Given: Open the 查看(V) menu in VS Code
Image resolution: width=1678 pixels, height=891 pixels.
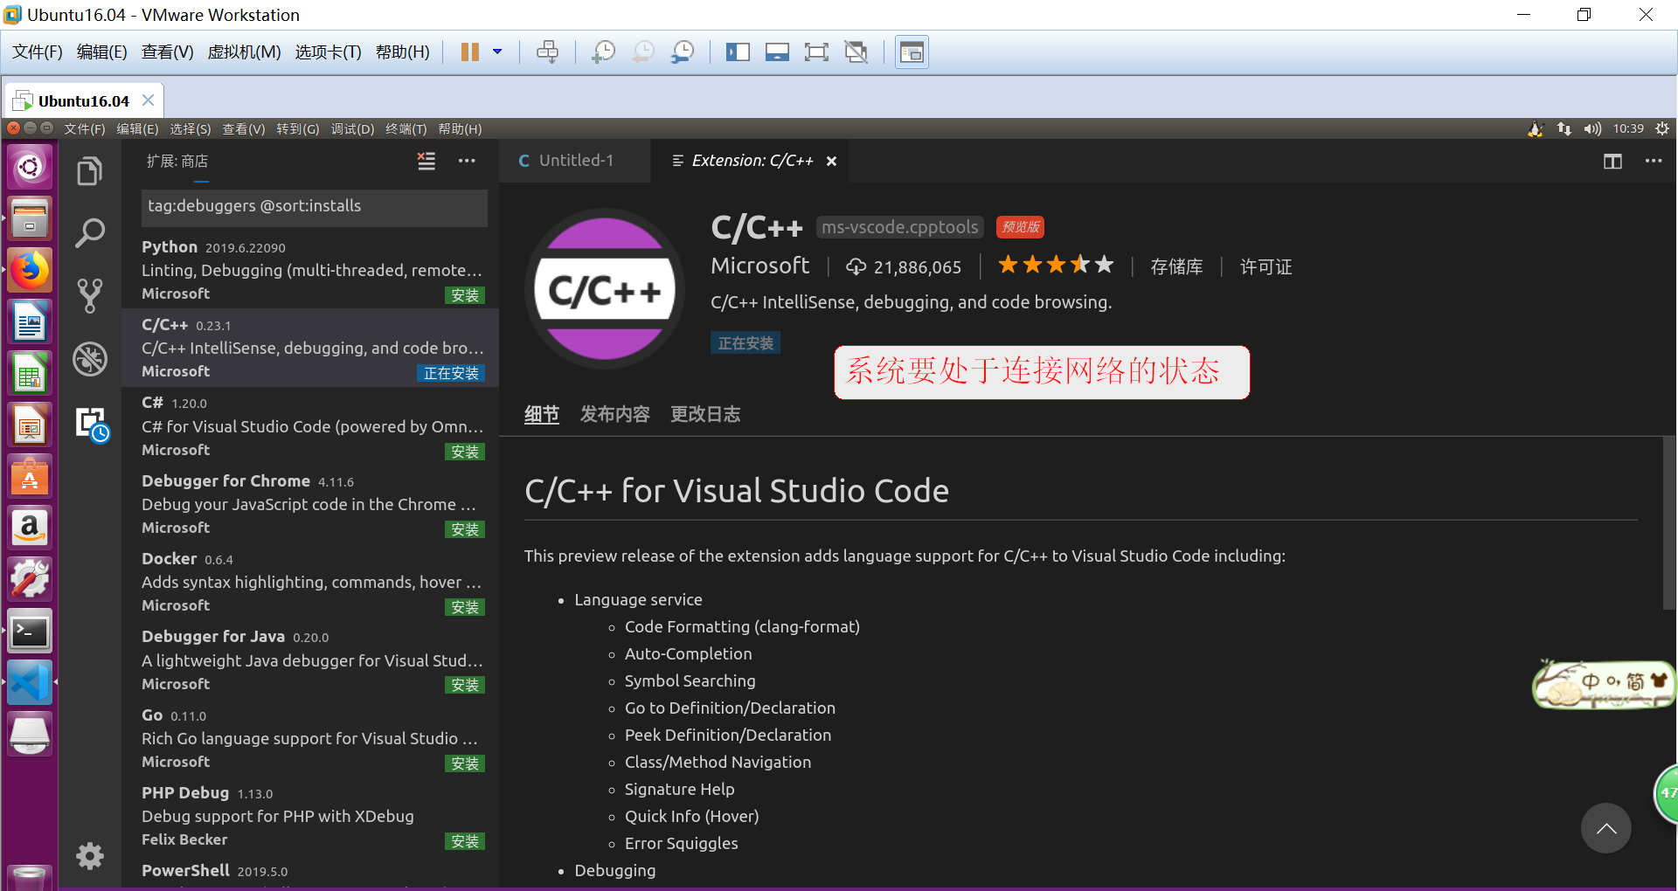Looking at the screenshot, I should point(244,129).
